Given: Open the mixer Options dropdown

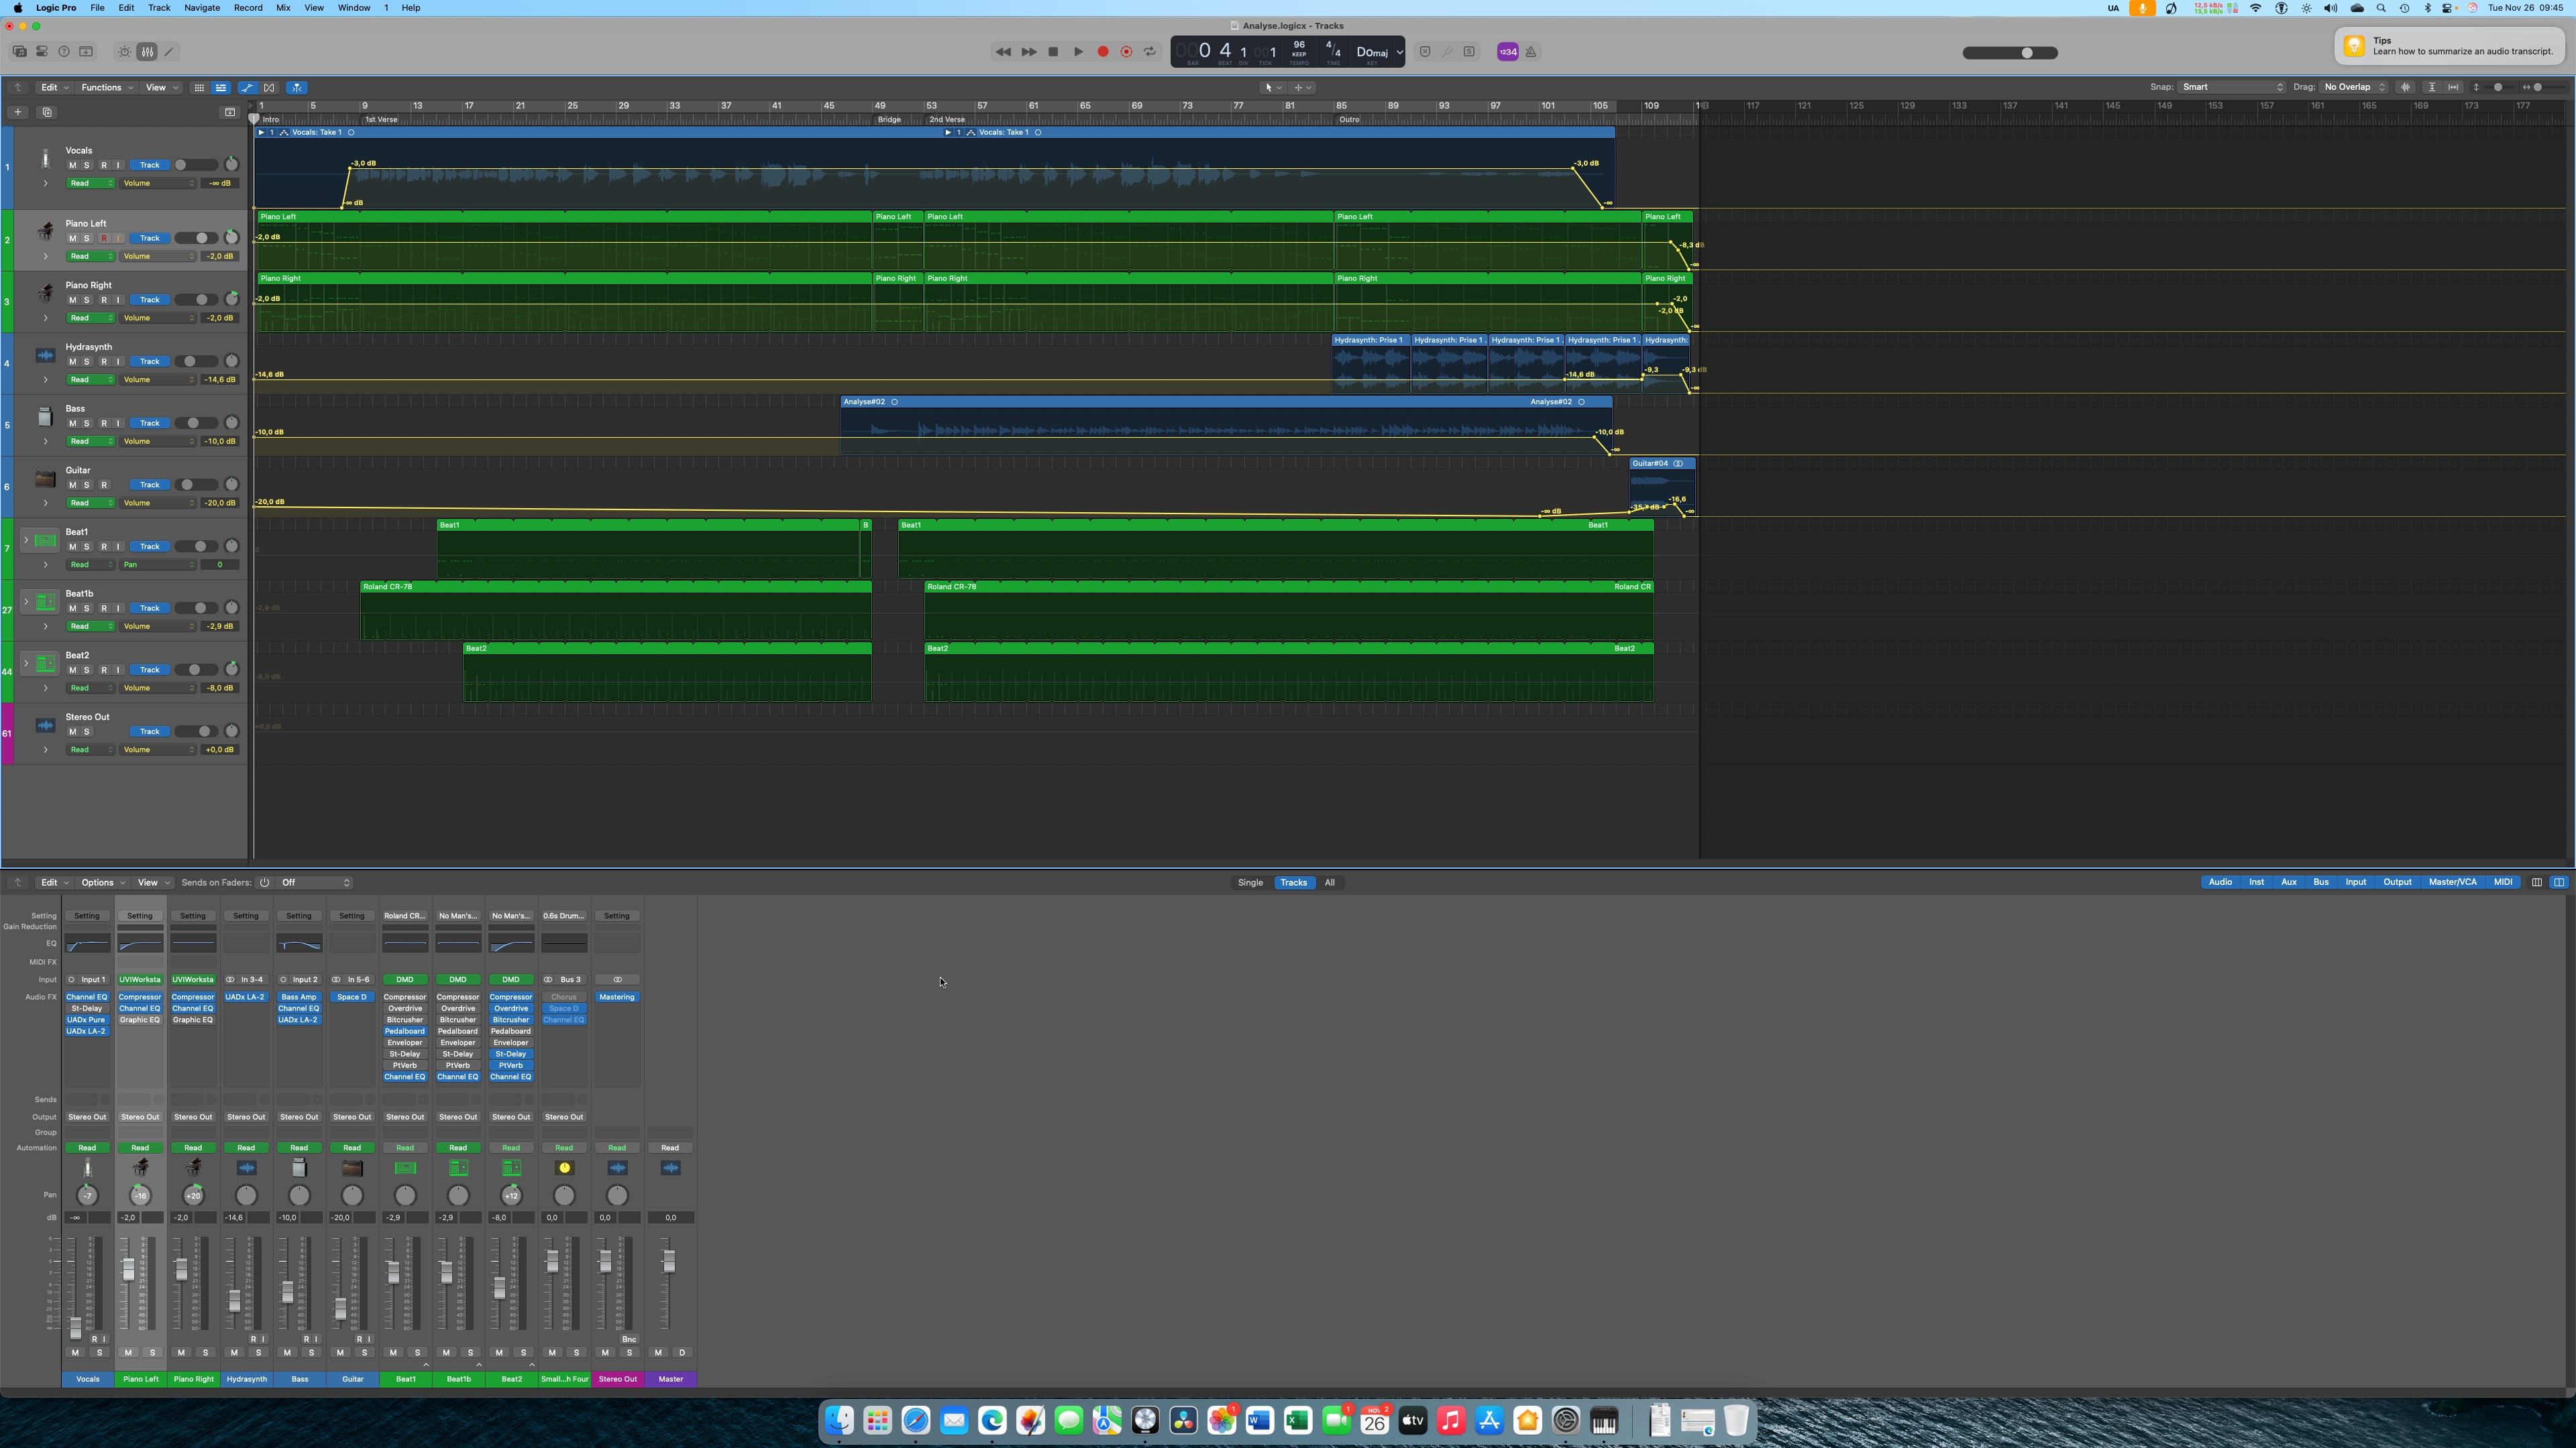Looking at the screenshot, I should coord(102,882).
